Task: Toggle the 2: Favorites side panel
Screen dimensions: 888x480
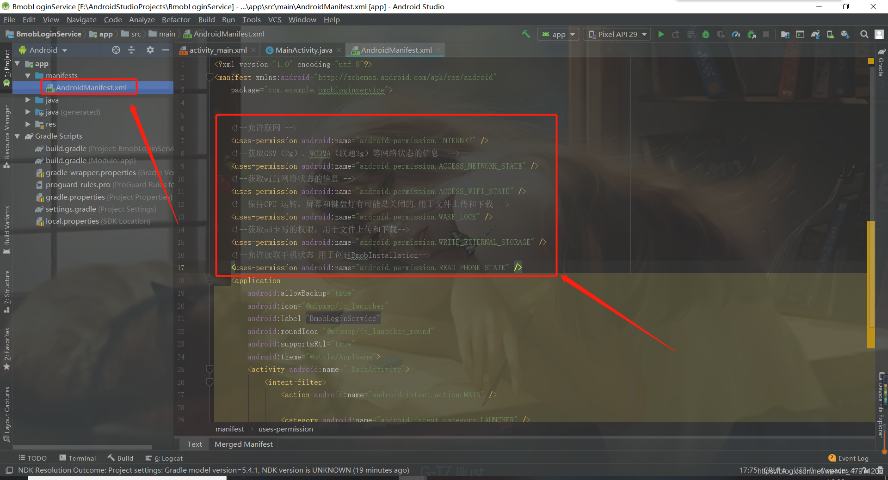Action: pyautogui.click(x=6, y=349)
